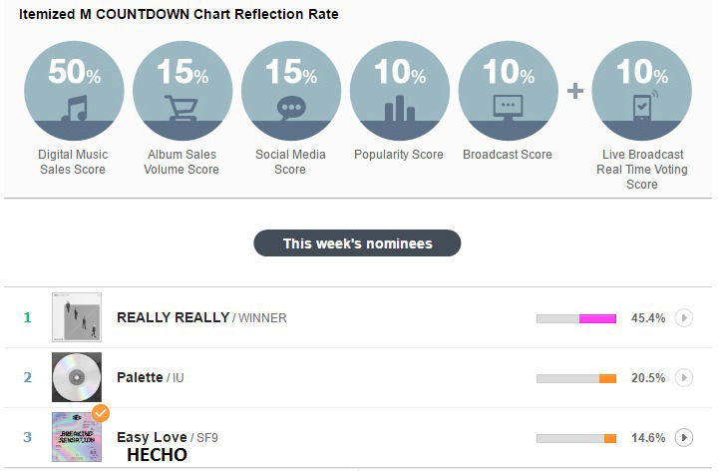Click the WINNER album cover thumbnail

click(x=77, y=317)
